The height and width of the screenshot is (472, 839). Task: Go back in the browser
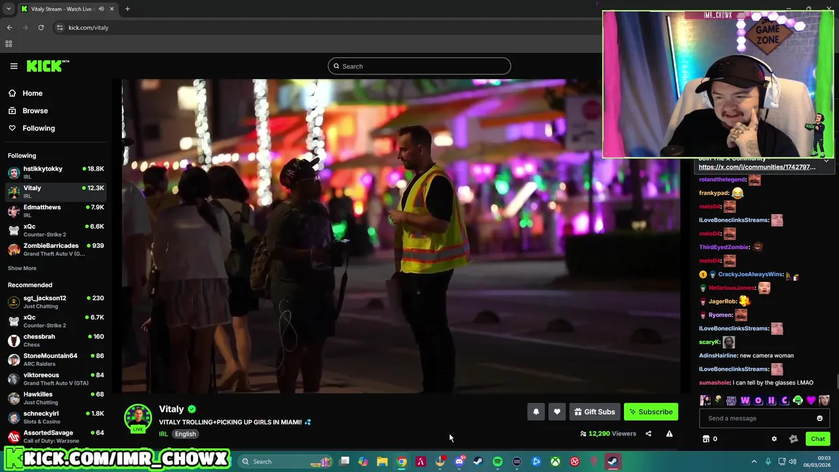click(x=9, y=28)
